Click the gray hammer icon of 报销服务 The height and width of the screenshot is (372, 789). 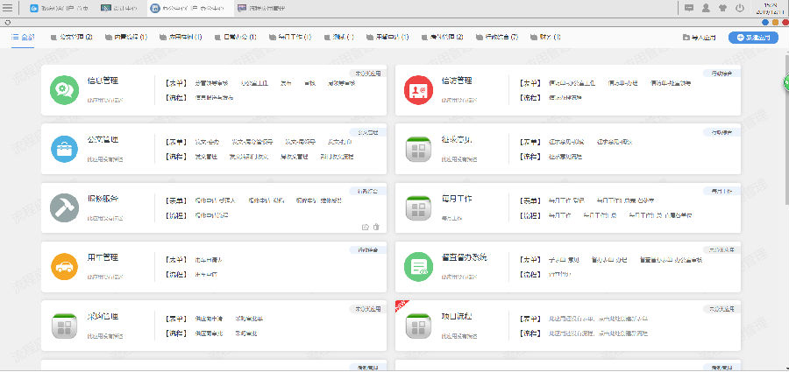[x=64, y=207]
